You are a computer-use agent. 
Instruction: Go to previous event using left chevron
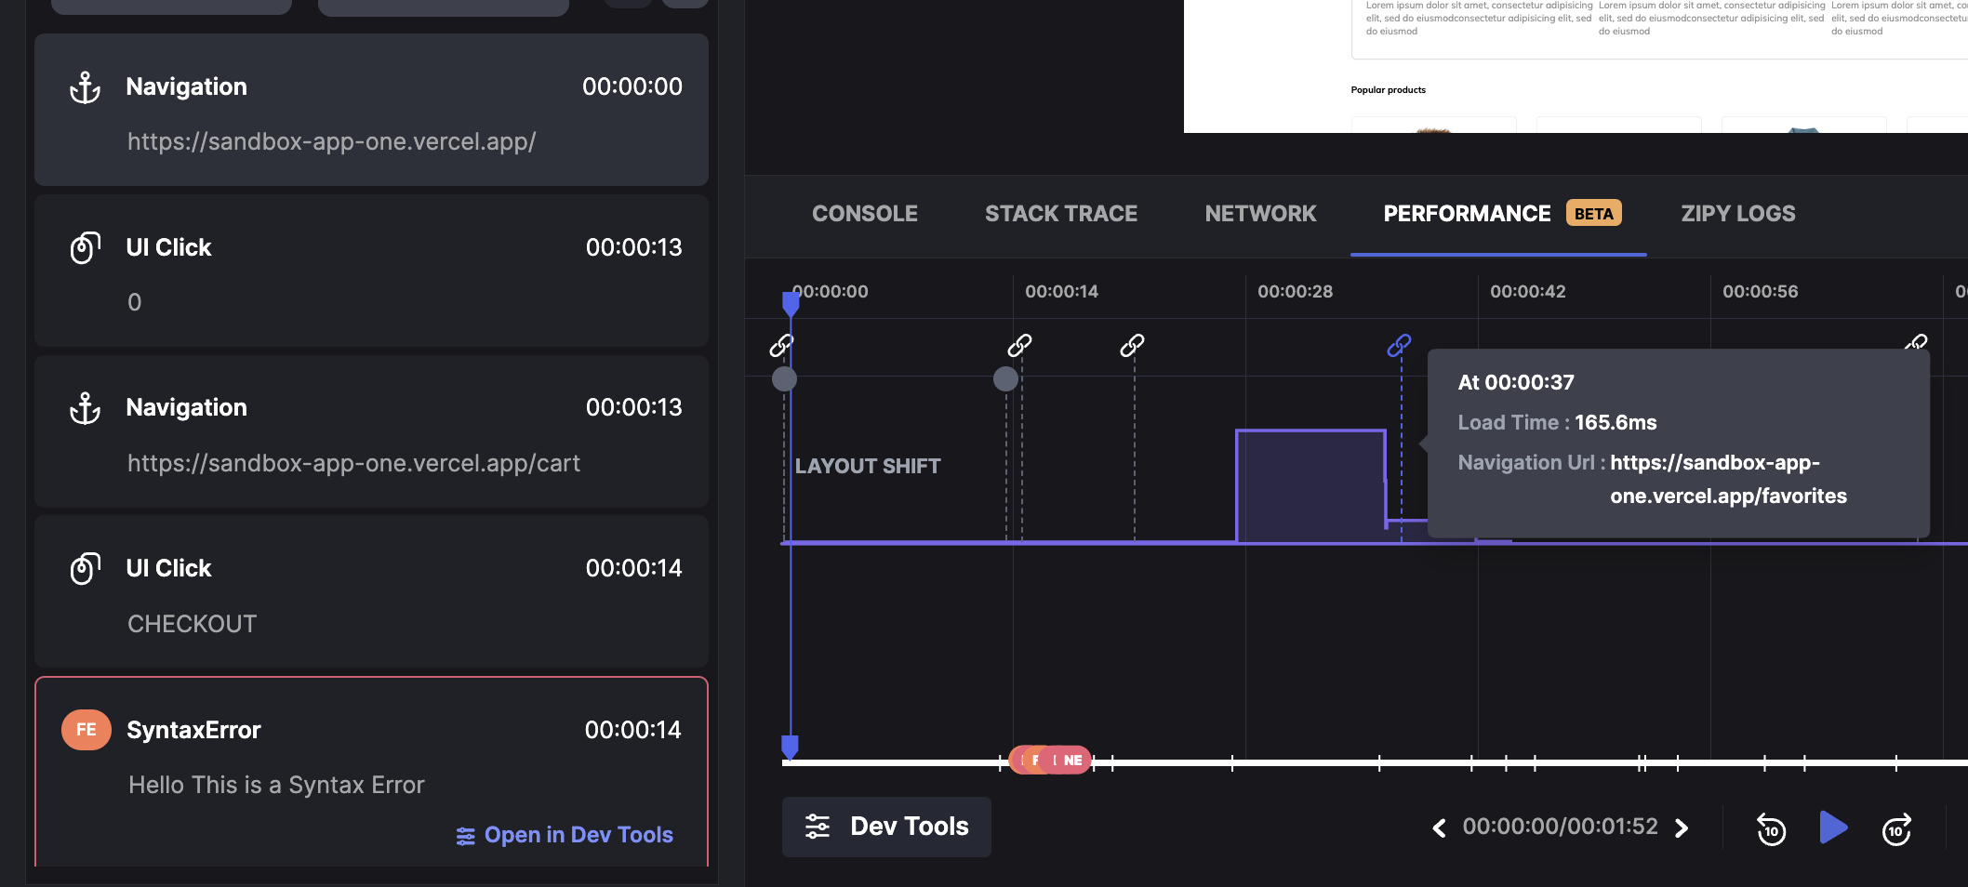pyautogui.click(x=1439, y=827)
